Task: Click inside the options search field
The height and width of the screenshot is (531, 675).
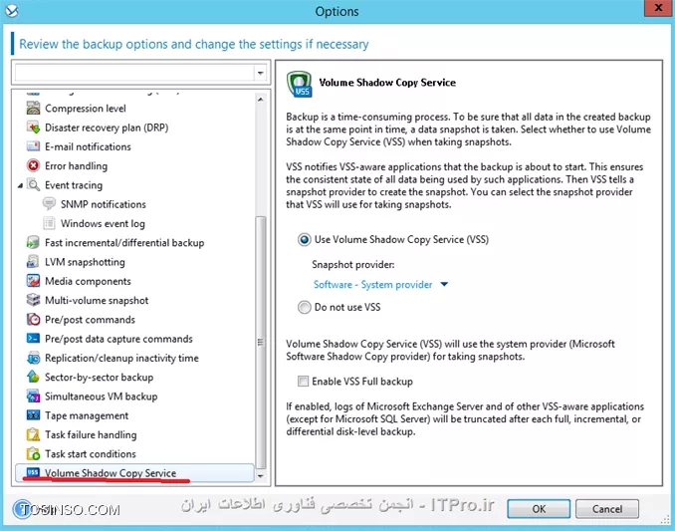Action: 134,73
